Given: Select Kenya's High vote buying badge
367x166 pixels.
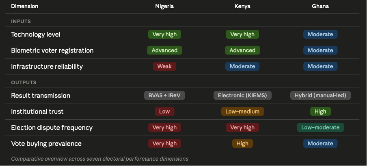Looking at the screenshot, I should [242, 144].
